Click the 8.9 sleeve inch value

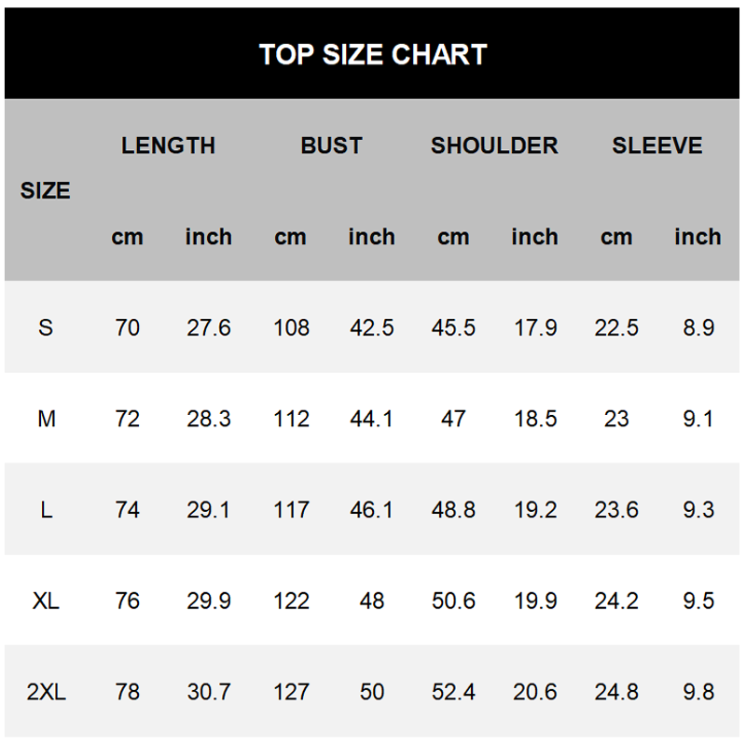pos(698,328)
